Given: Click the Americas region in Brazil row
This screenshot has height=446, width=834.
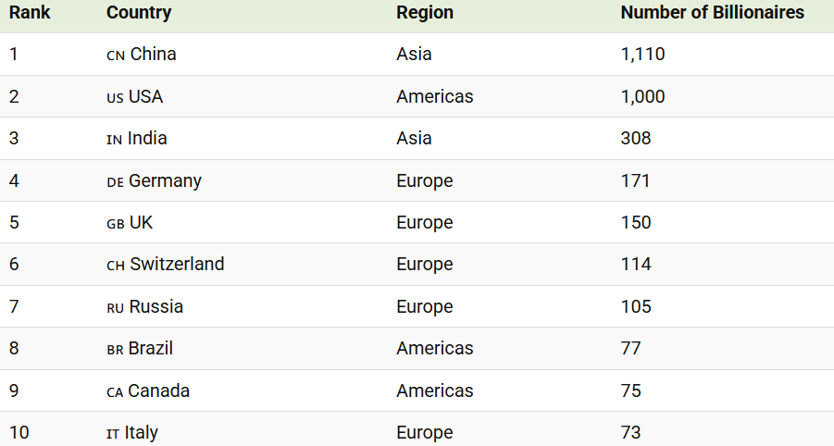Looking at the screenshot, I should [x=434, y=348].
